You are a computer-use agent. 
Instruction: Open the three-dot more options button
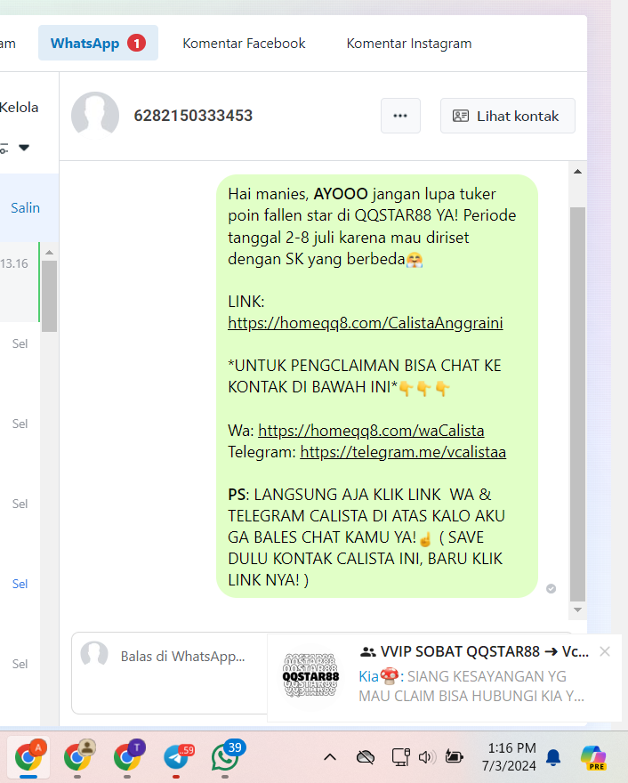pos(400,116)
